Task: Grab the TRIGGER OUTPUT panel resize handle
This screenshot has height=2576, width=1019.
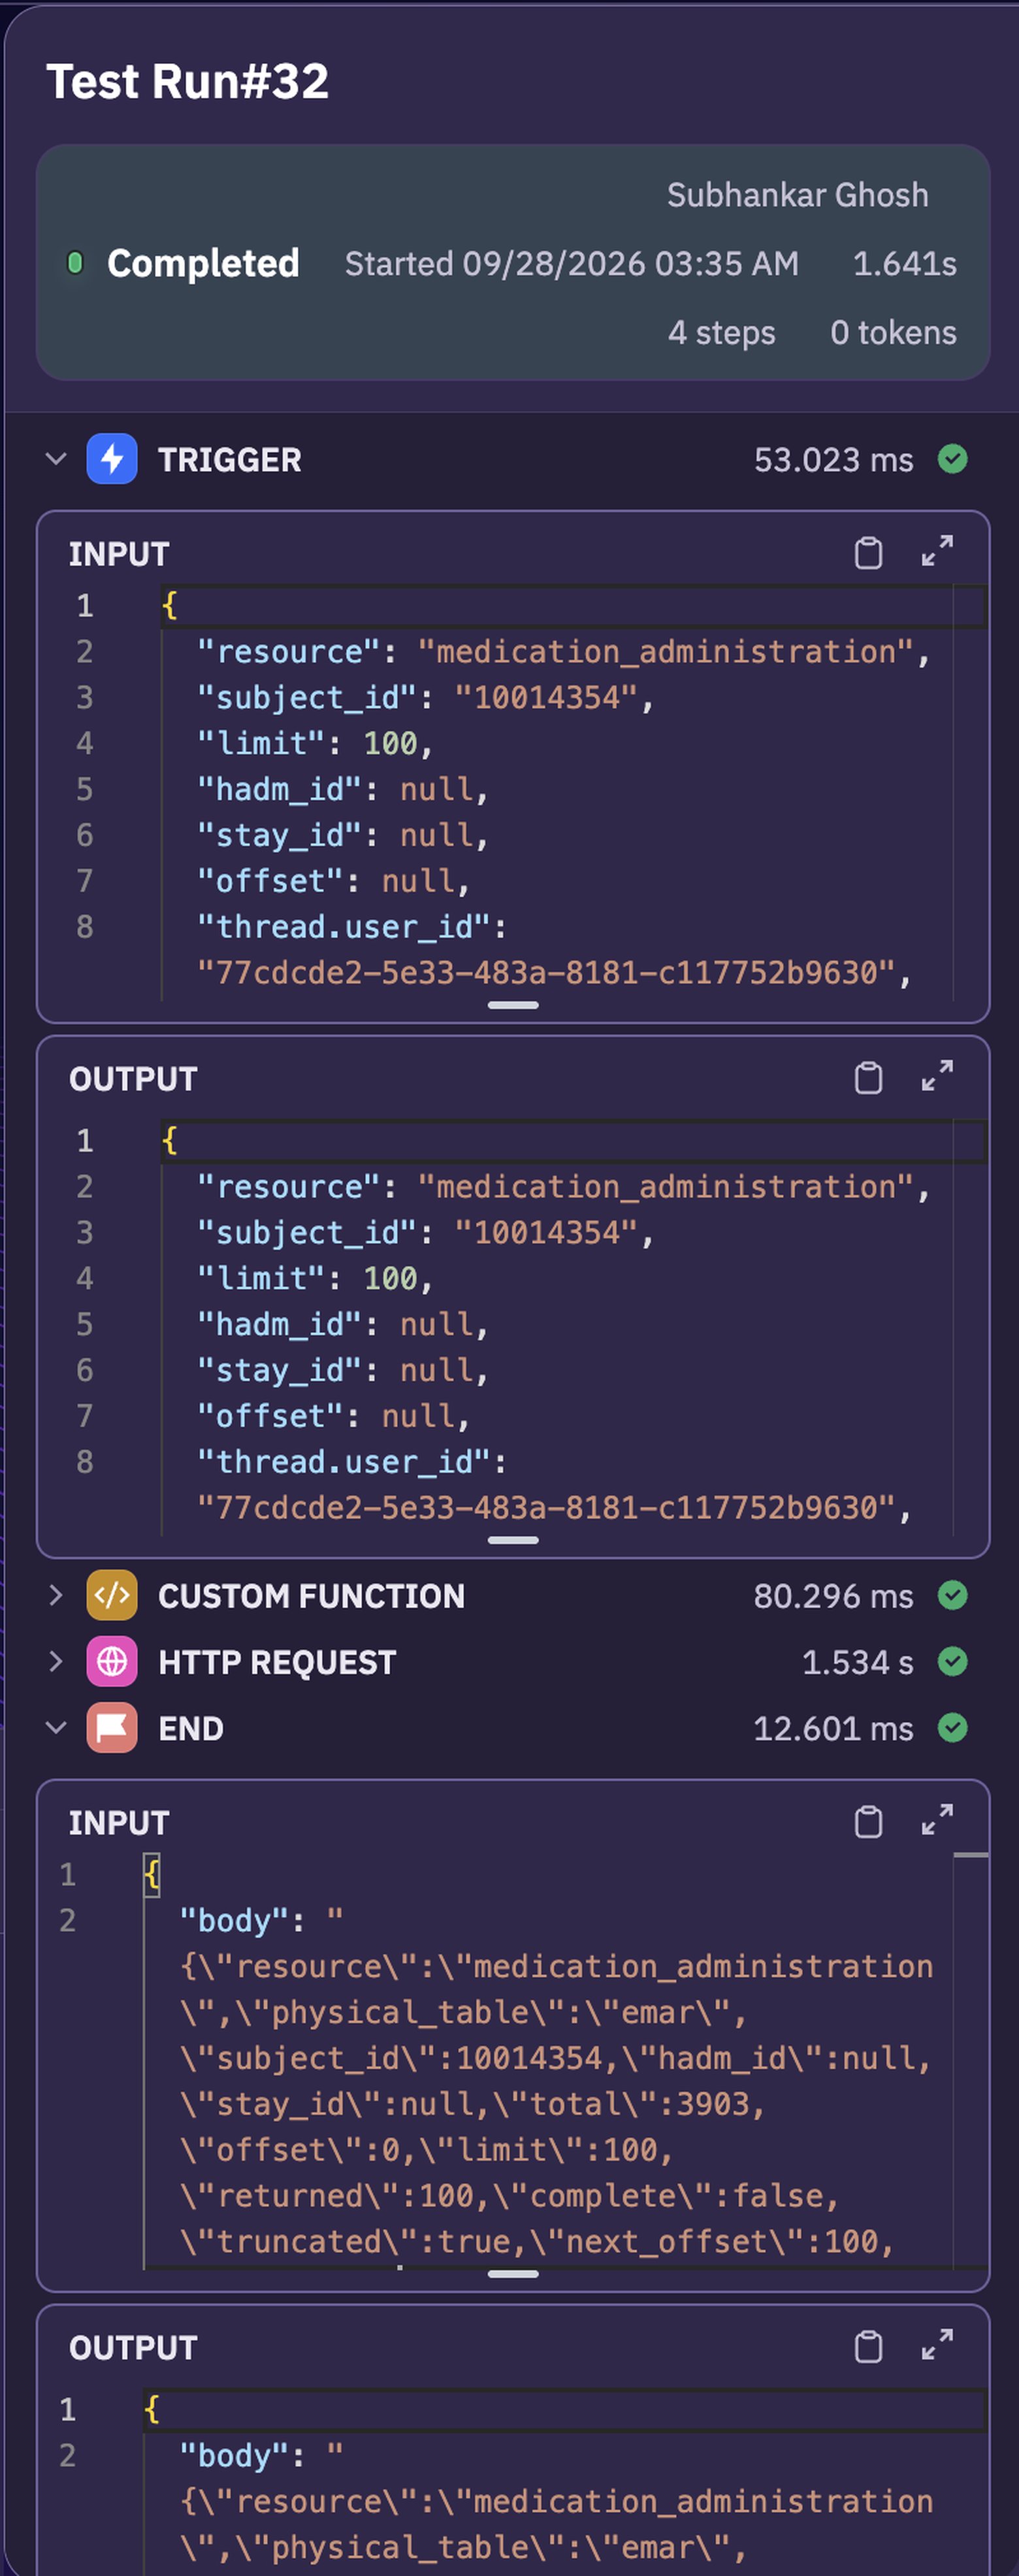Action: click(x=513, y=1540)
